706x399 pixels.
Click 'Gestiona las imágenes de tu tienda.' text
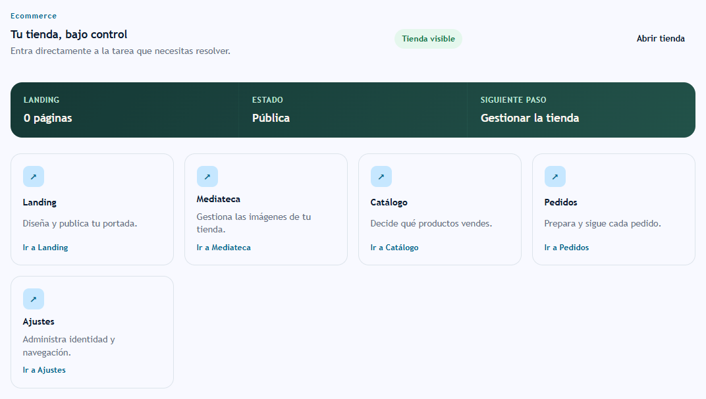pyautogui.click(x=254, y=223)
